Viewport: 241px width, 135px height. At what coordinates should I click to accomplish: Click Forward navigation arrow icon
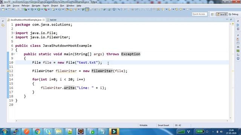pos(188,9)
